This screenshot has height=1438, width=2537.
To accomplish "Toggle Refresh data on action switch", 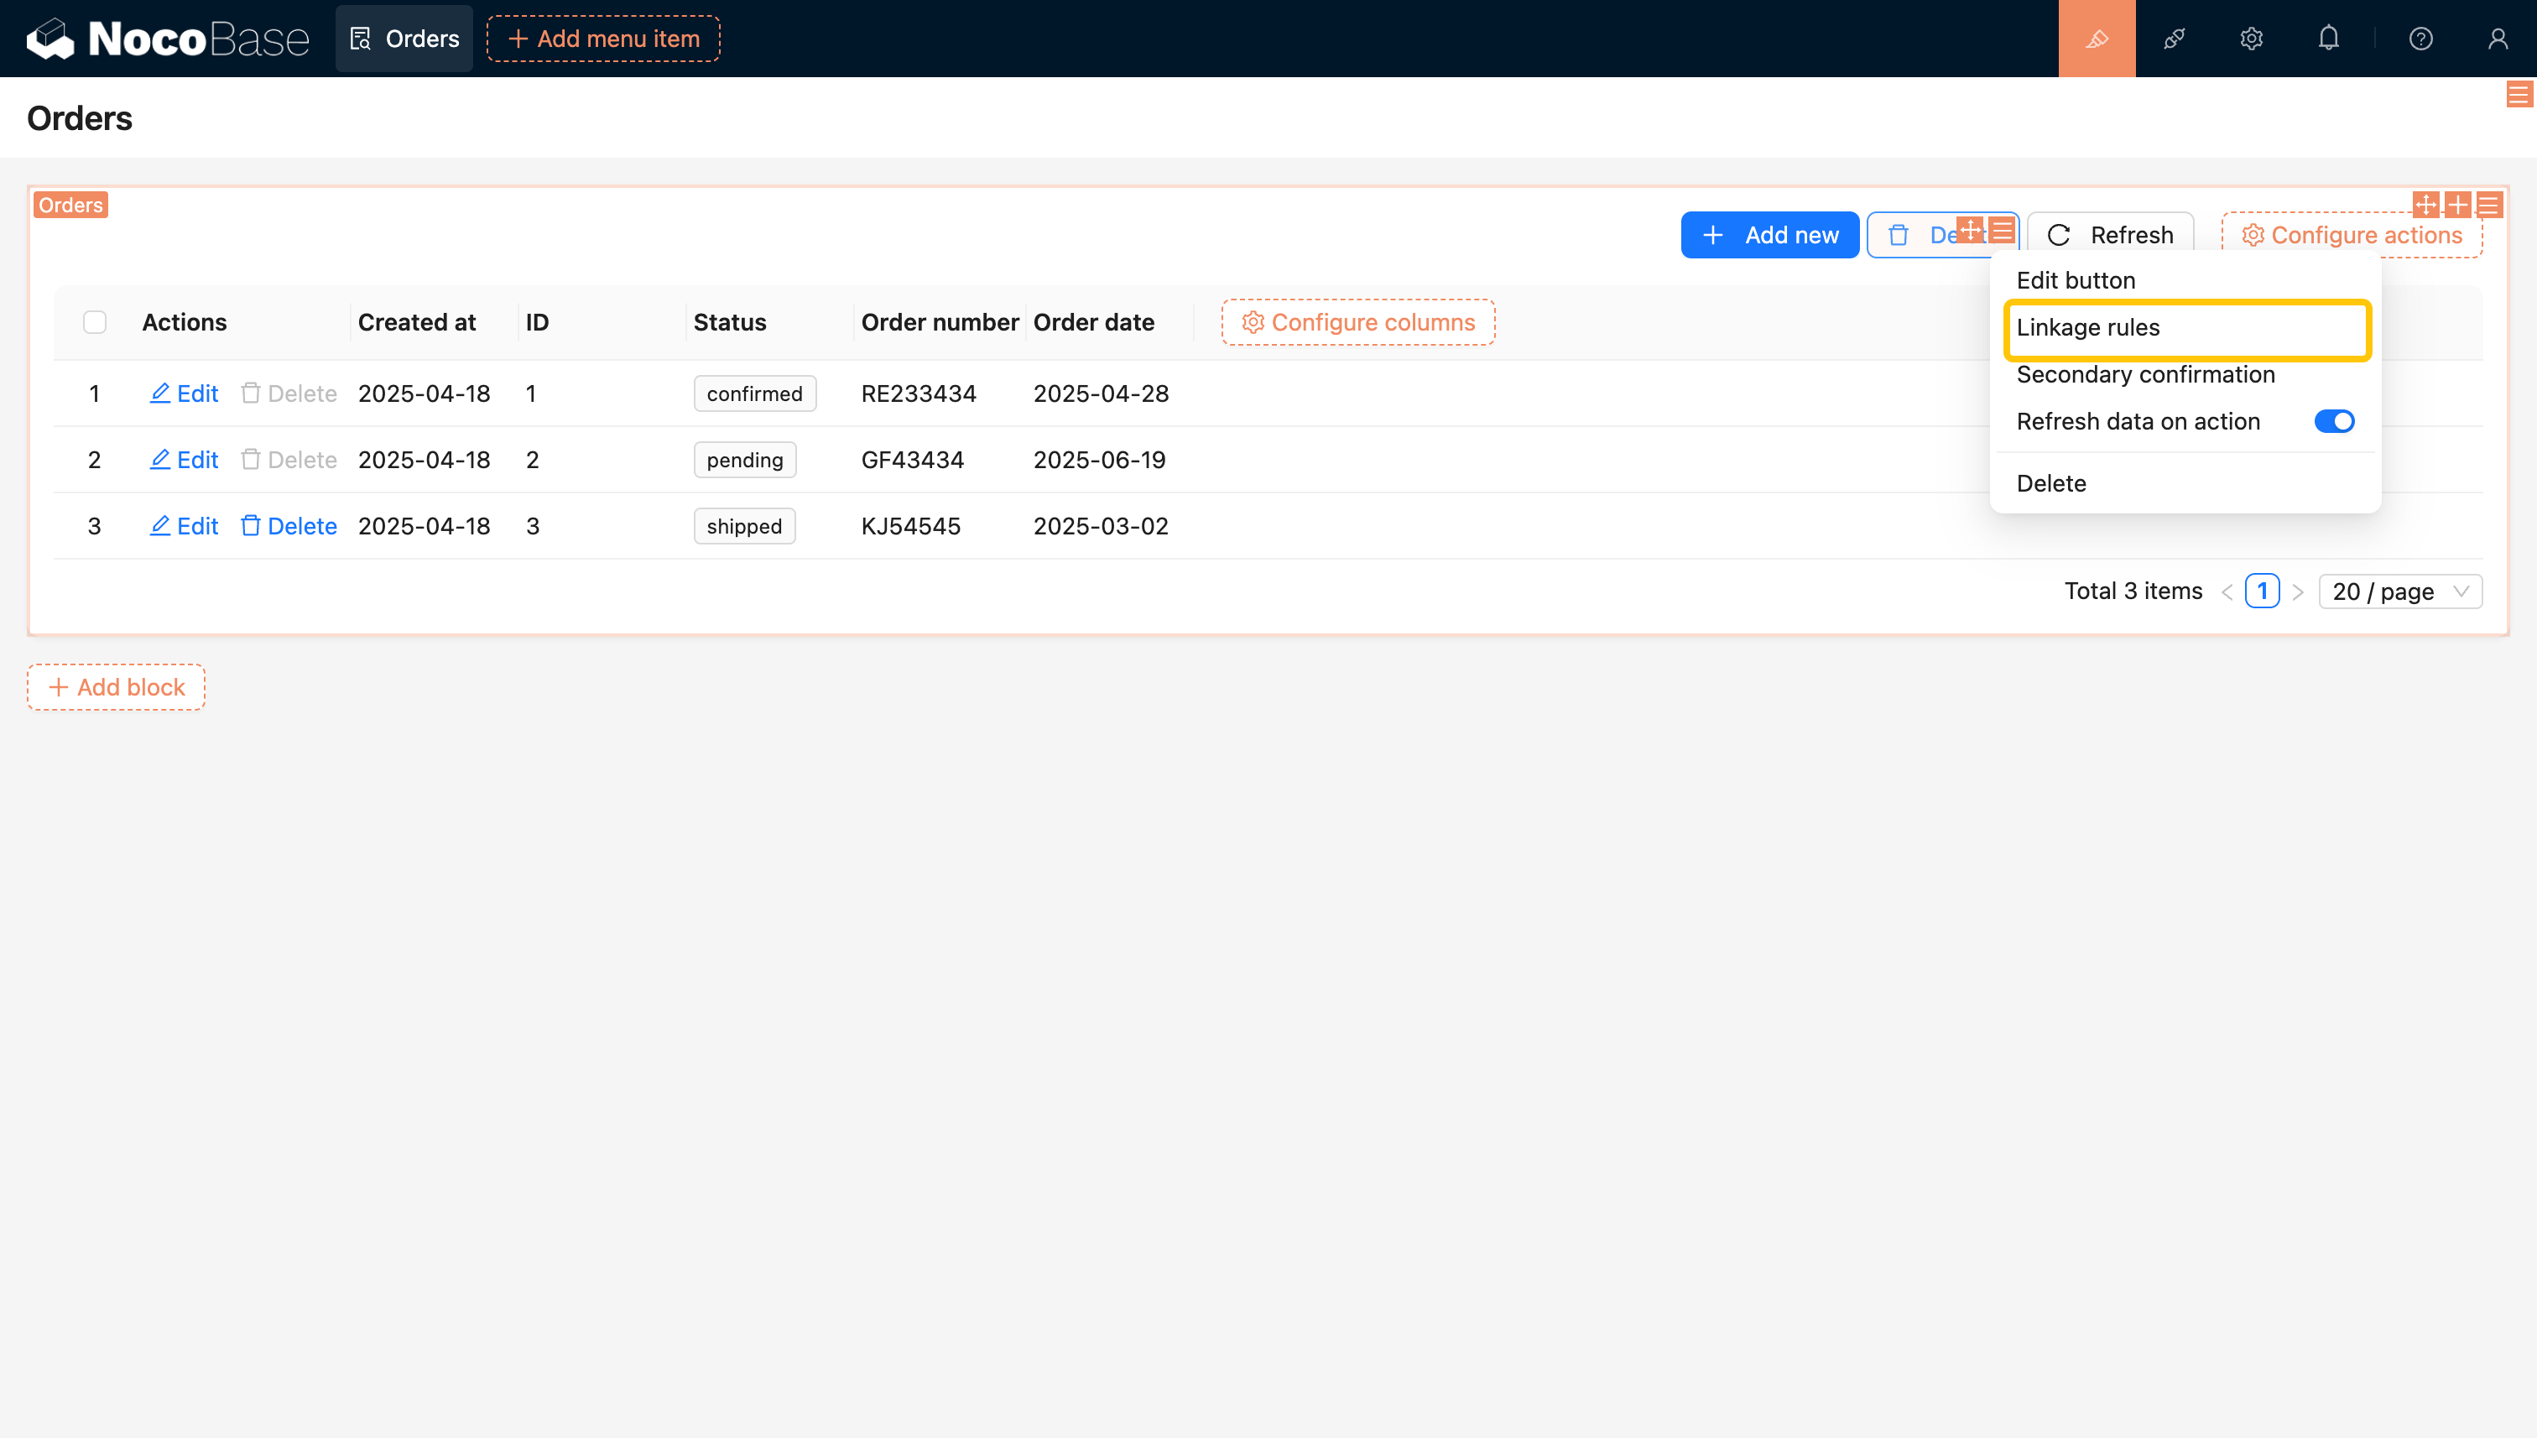I will pos(2334,422).
